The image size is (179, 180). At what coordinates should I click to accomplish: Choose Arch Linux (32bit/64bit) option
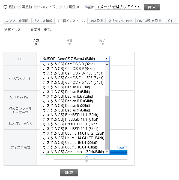73,152
